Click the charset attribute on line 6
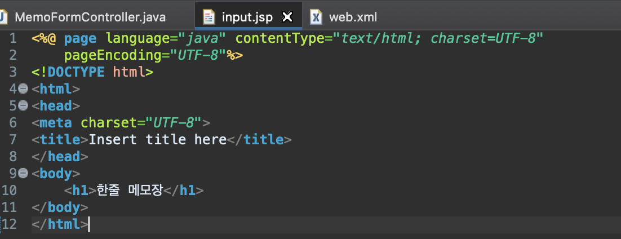 109,122
